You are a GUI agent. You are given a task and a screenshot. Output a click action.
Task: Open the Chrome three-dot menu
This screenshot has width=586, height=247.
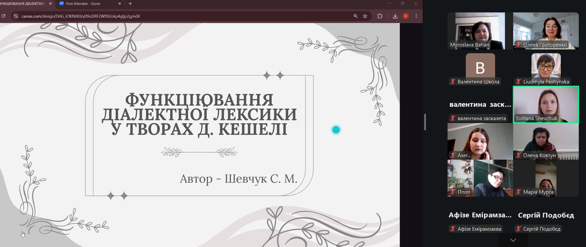click(x=416, y=16)
